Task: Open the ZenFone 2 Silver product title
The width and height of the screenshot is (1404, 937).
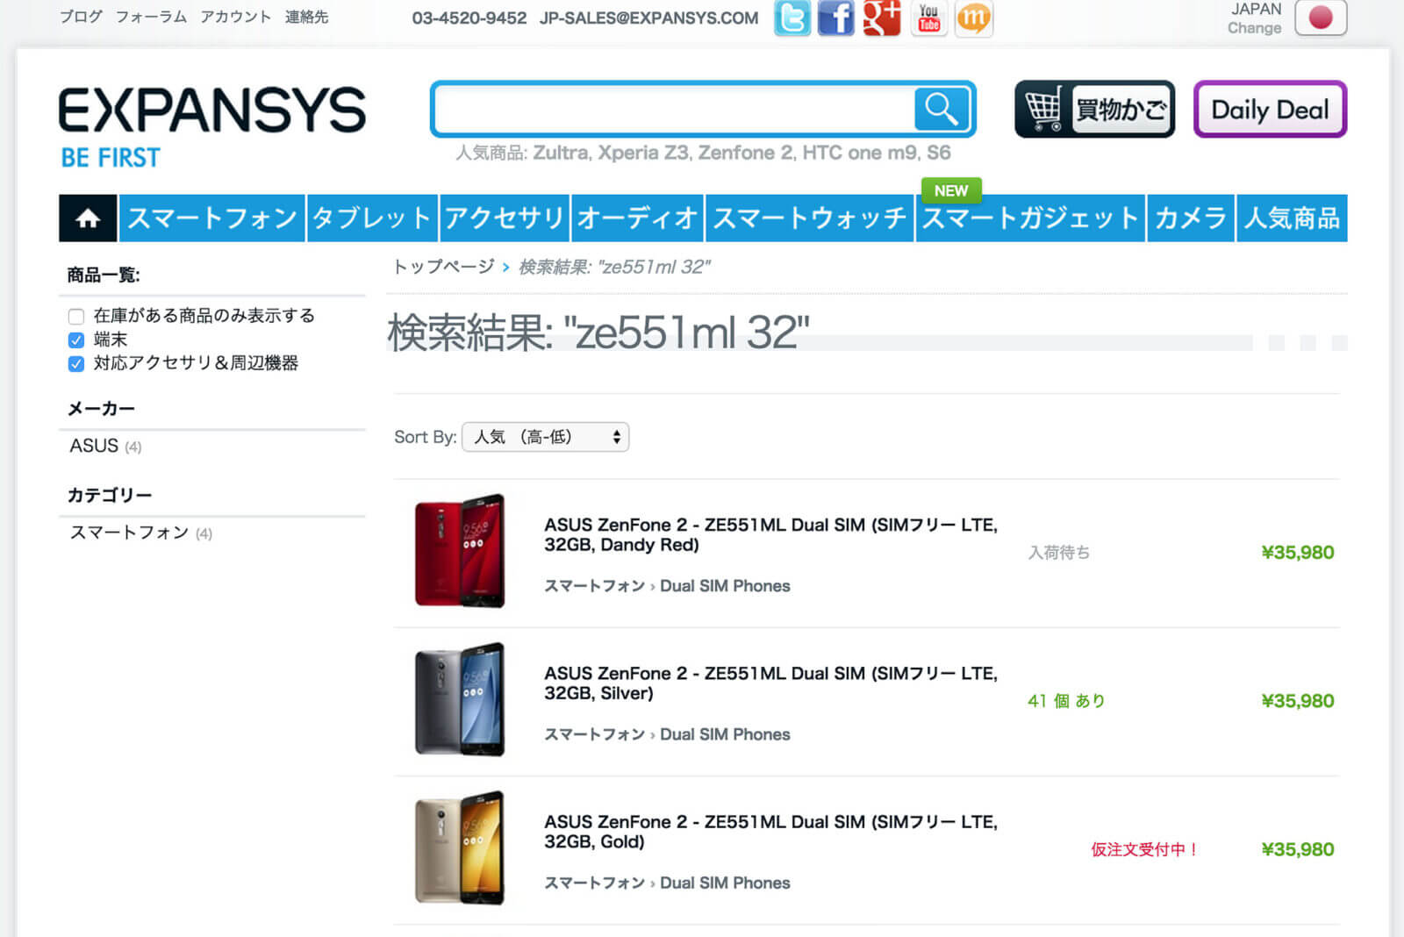Action: pos(770,683)
